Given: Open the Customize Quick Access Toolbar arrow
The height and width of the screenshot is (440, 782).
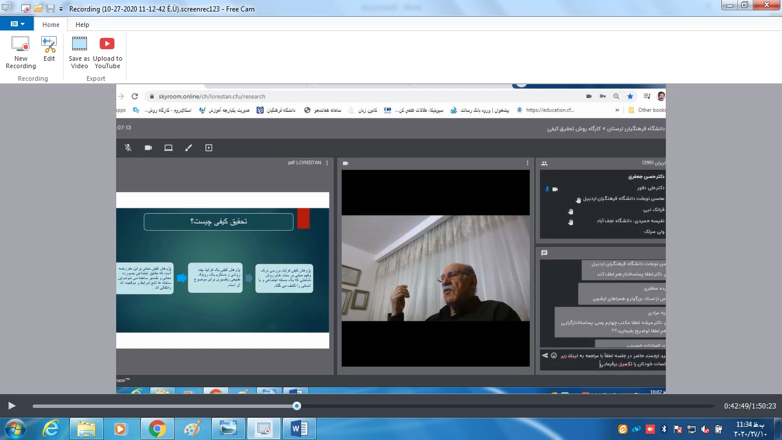Looking at the screenshot, I should 61,9.
